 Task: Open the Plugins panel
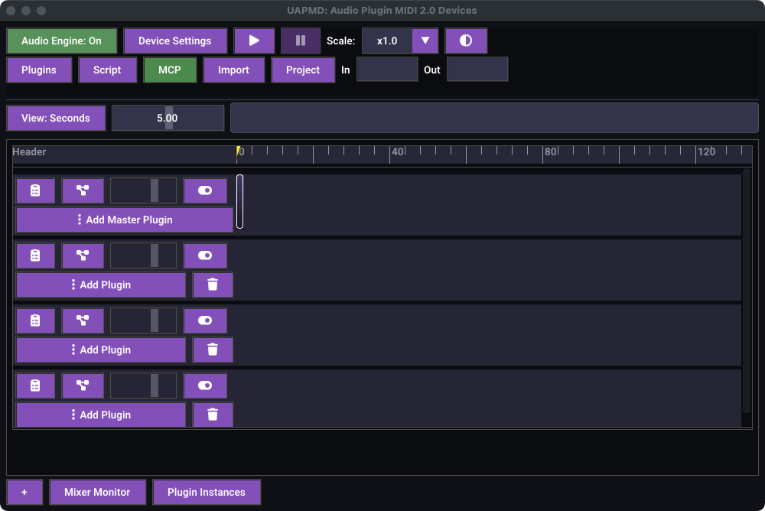pyautogui.click(x=39, y=70)
